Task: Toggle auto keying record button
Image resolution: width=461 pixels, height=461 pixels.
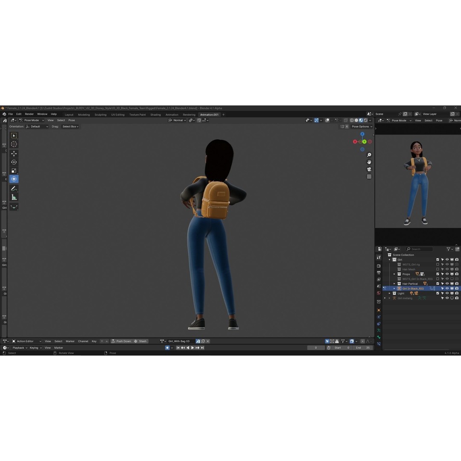Action: [167, 348]
